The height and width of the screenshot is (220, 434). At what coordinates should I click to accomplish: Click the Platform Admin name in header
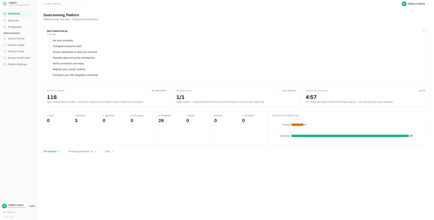point(416,4)
